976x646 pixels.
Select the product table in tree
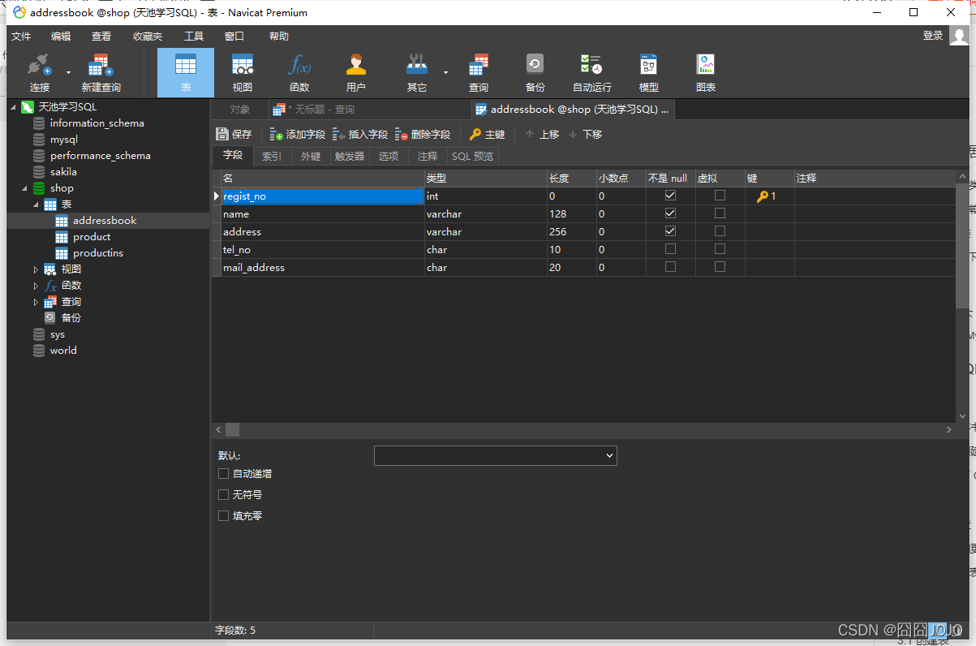pos(91,237)
